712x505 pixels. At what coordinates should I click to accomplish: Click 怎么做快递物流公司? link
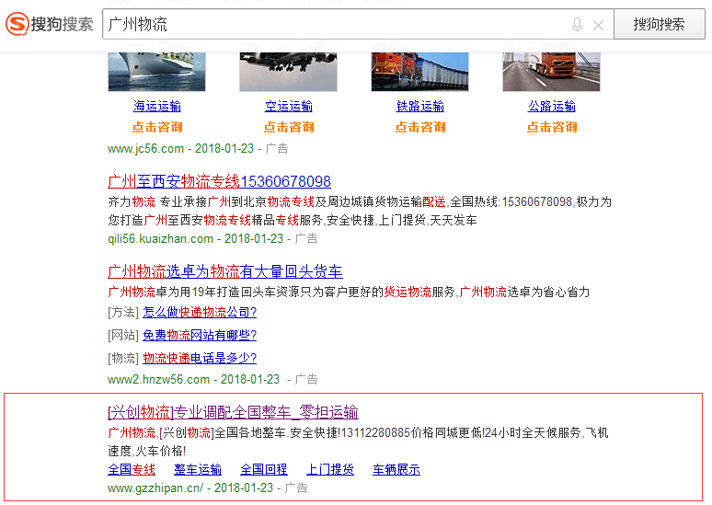200,313
